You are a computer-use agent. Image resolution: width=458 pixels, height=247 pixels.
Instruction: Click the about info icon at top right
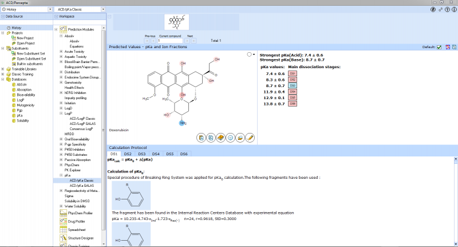pos(454,10)
